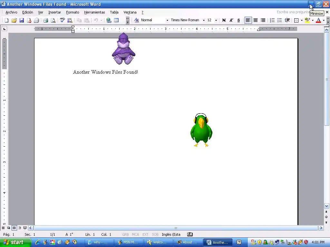Click the Windows start button

(15, 242)
